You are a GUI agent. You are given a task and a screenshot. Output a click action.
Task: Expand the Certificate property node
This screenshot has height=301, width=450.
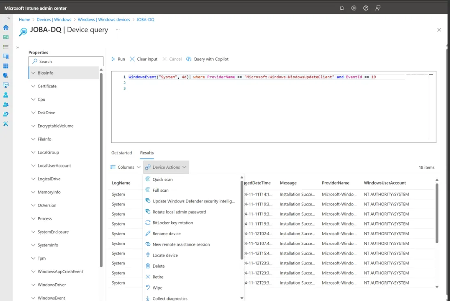click(x=47, y=86)
